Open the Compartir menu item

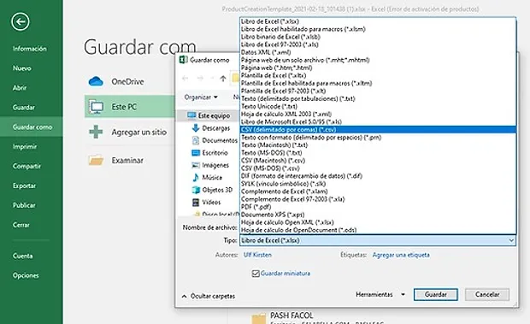pyautogui.click(x=26, y=166)
